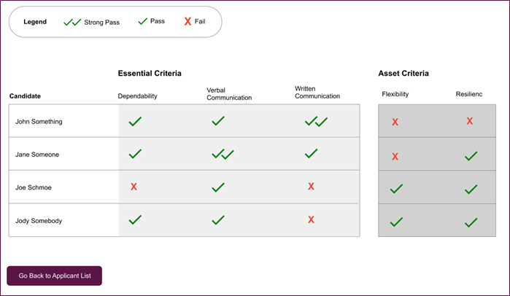Screen dimensions: 510x296
Task: Click Joe Schmoe's Resilience checkmark
Action: pyautogui.click(x=471, y=189)
